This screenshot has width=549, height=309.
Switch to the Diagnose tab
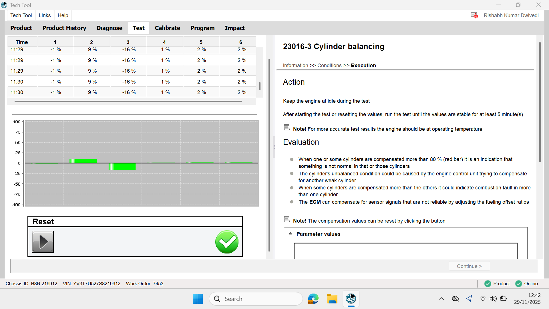(110, 28)
